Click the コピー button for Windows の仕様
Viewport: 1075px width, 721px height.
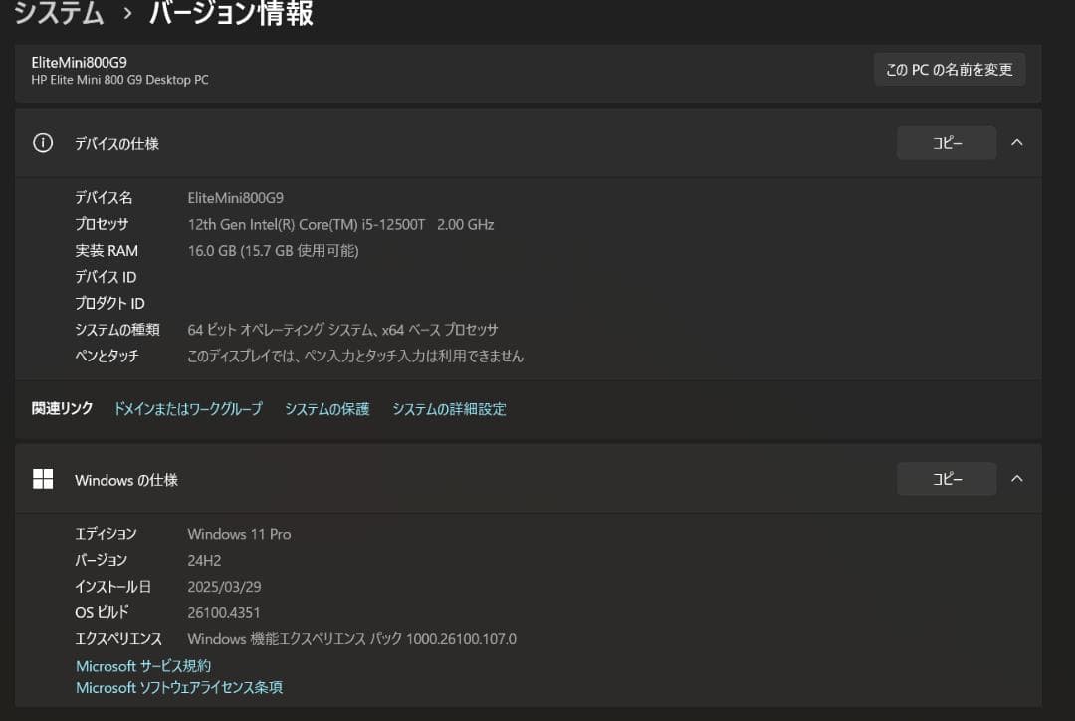coord(946,478)
